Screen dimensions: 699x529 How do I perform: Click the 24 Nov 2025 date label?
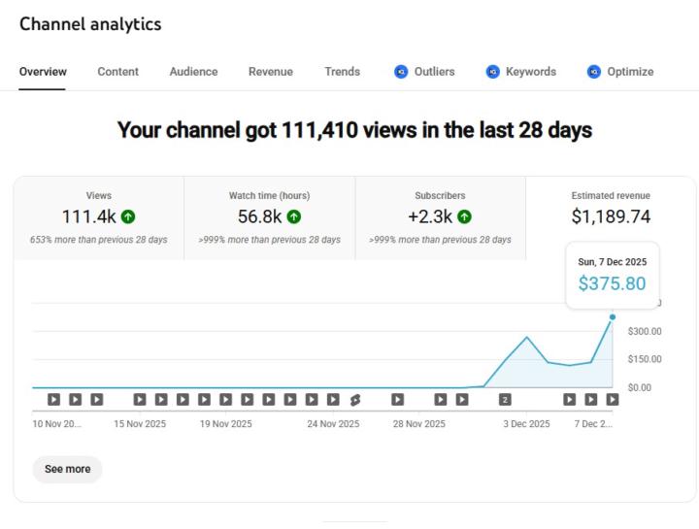(333, 424)
